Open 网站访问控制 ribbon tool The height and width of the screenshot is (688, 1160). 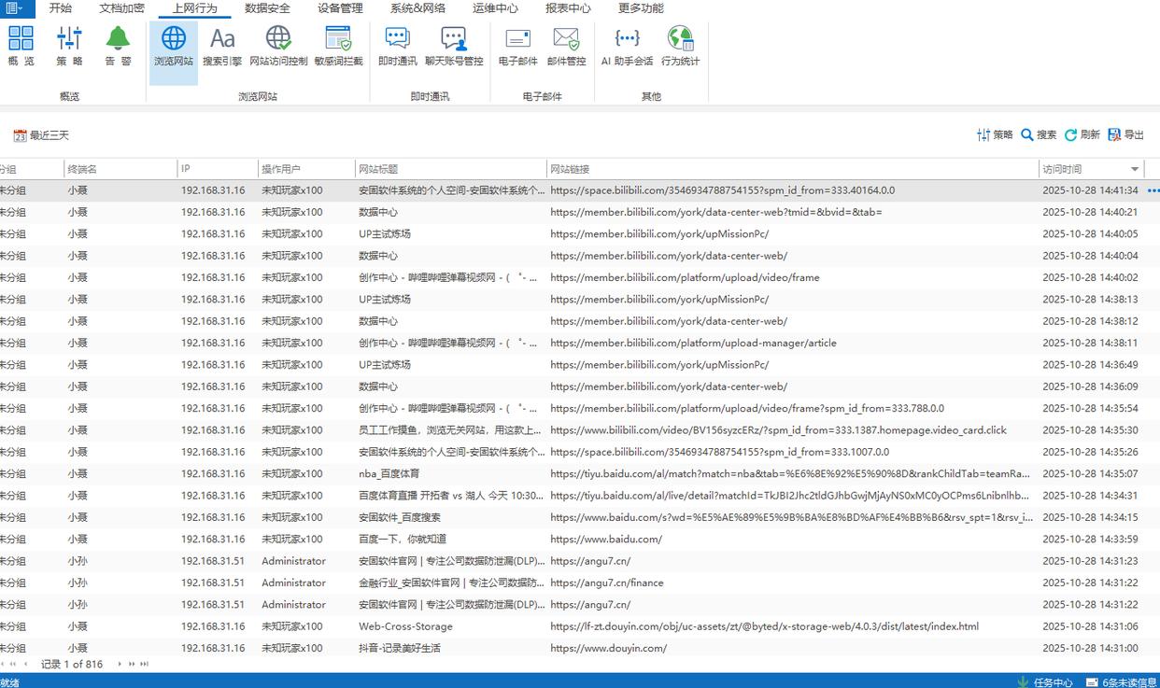tap(278, 46)
